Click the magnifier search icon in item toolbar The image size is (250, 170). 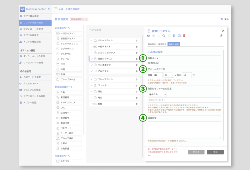pyautogui.click(x=163, y=36)
